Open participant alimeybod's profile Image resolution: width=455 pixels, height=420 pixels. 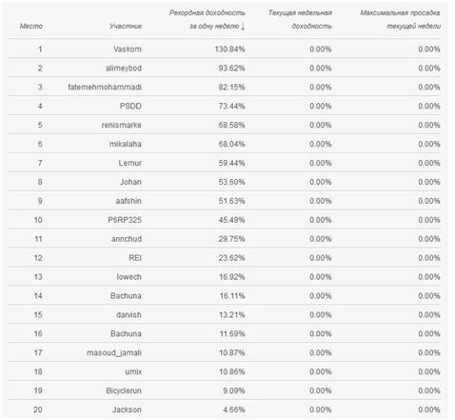[x=124, y=69]
